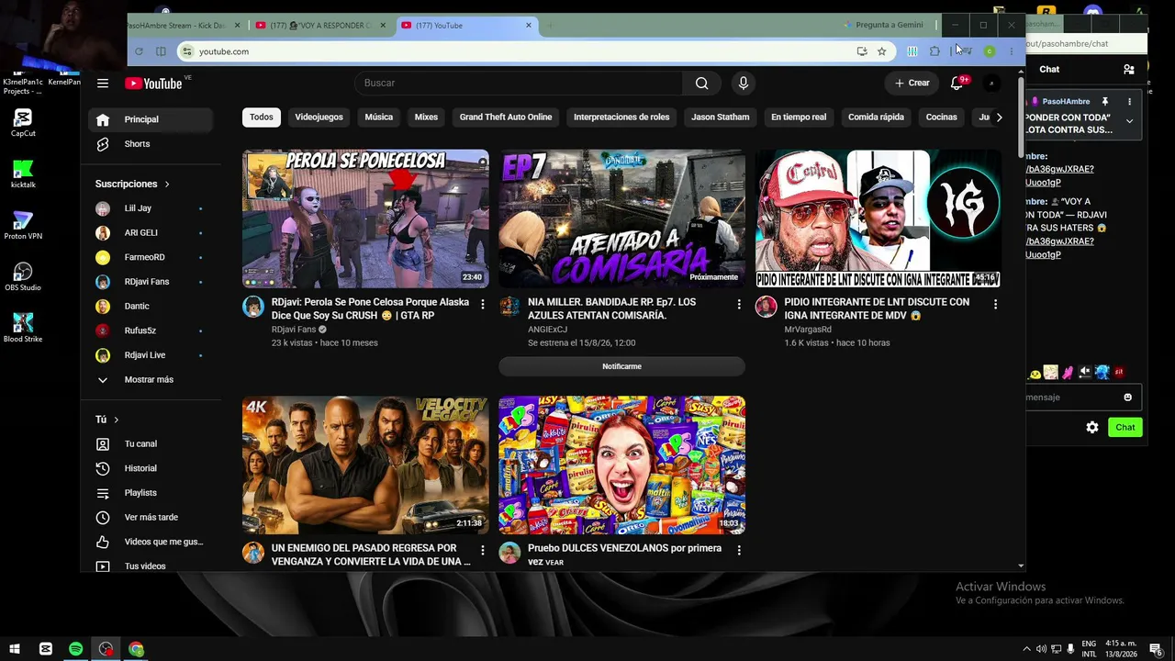Open options for the RDjavi Perola video
Viewport: 1175px width, 661px height.
[x=483, y=304]
